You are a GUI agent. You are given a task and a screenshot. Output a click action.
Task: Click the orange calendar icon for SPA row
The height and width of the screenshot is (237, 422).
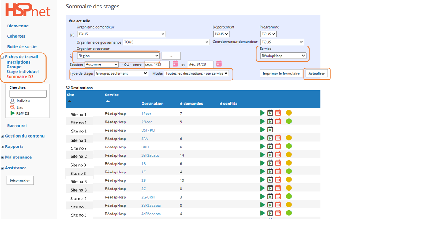click(x=278, y=138)
